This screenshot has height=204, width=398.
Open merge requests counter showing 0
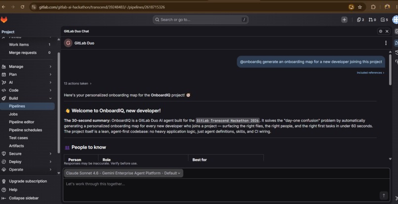tap(372, 20)
